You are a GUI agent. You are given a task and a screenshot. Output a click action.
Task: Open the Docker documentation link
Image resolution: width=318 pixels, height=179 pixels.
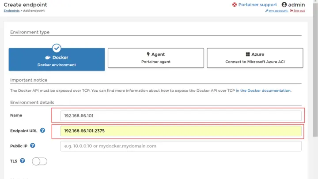pyautogui.click(x=263, y=90)
